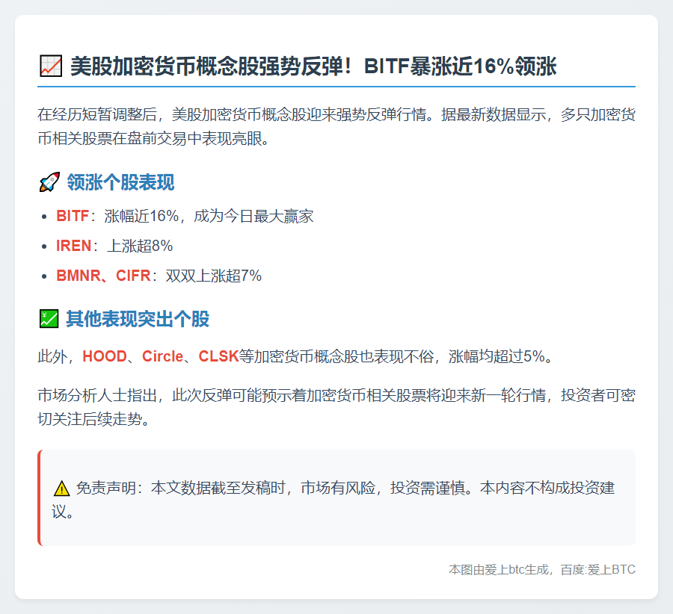Viewport: 673px width, 614px height.
Task: Select the 百度:爱上BTC footer label
Action: [597, 569]
